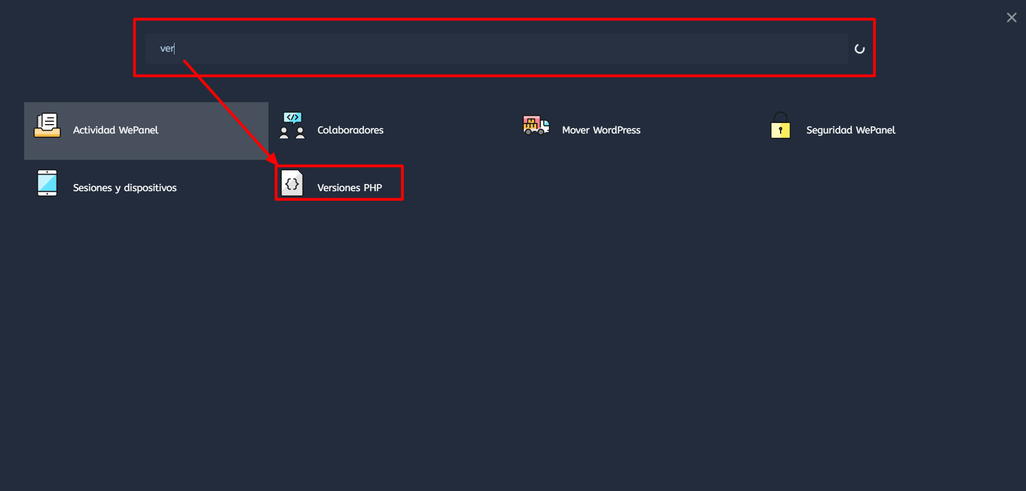Select the Mover WordPress truck icon

point(536,125)
